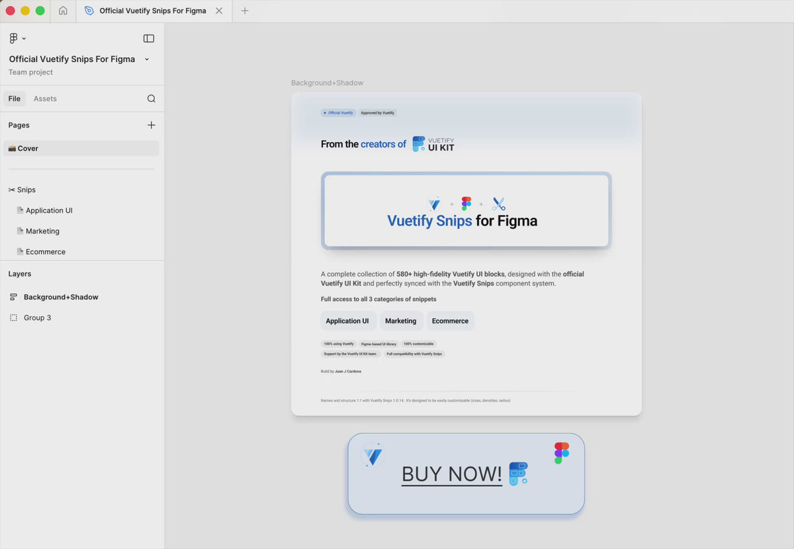The image size is (794, 549).
Task: Click the Figma logo on Buy Now banner
Action: pyautogui.click(x=562, y=453)
